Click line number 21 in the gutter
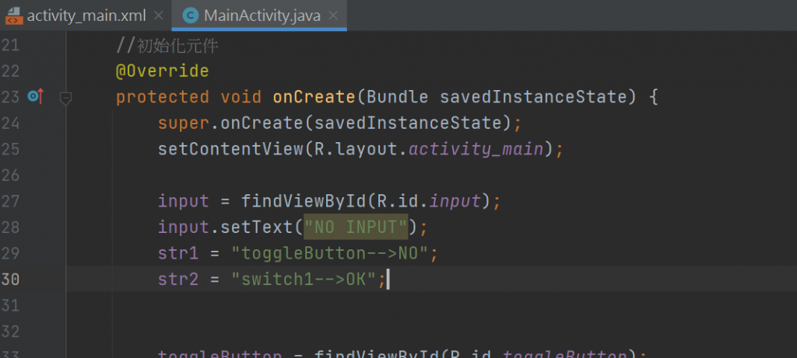Screen dimensions: 797x358 point(10,46)
